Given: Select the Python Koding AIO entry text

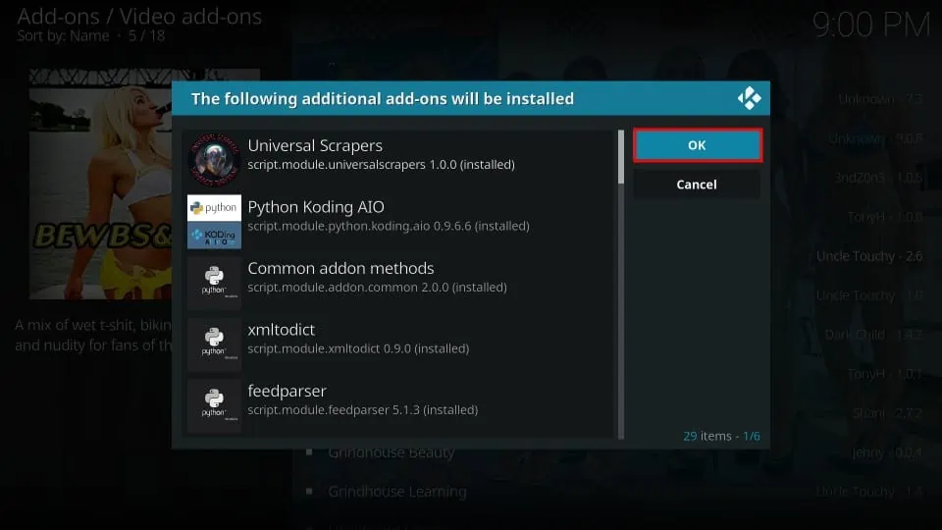Looking at the screenshot, I should (316, 207).
